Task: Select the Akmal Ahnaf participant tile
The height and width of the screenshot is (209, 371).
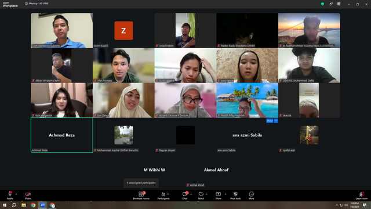Action: [x=216, y=170]
